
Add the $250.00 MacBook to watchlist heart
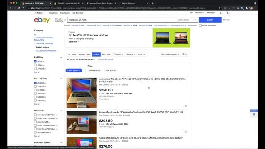[186, 106]
